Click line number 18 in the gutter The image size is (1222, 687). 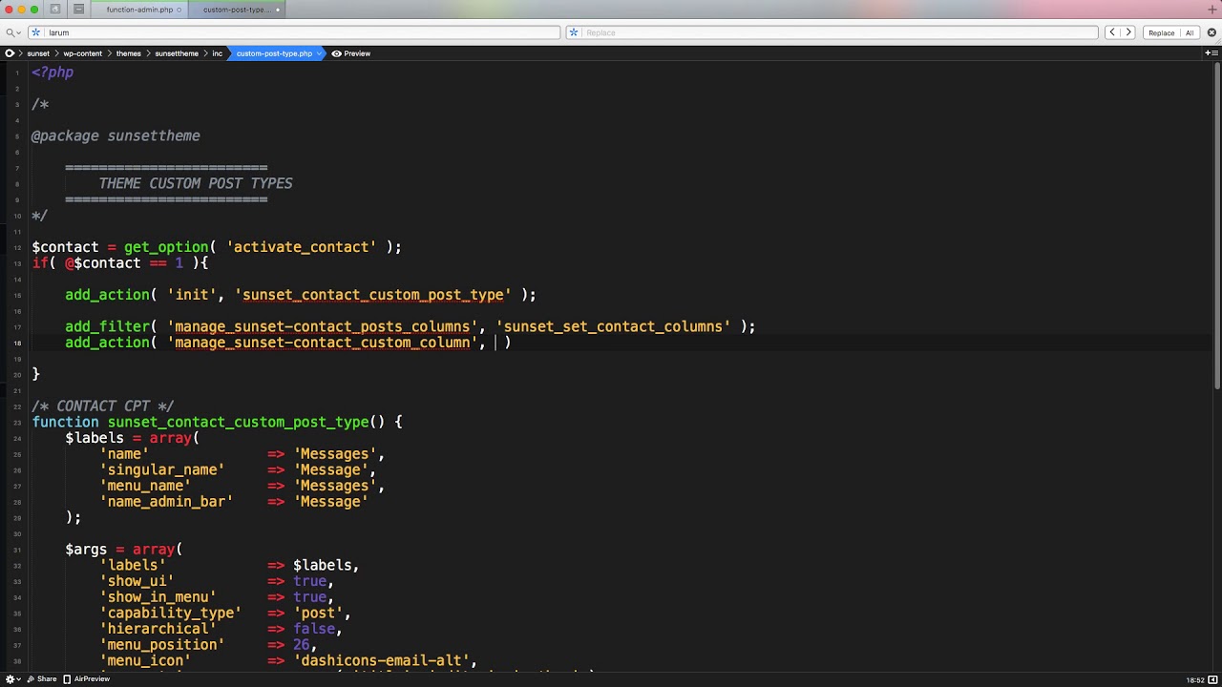point(17,343)
